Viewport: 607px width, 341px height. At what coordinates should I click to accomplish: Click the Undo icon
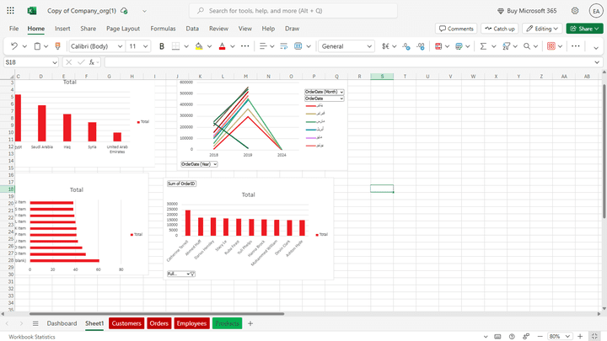click(x=13, y=46)
